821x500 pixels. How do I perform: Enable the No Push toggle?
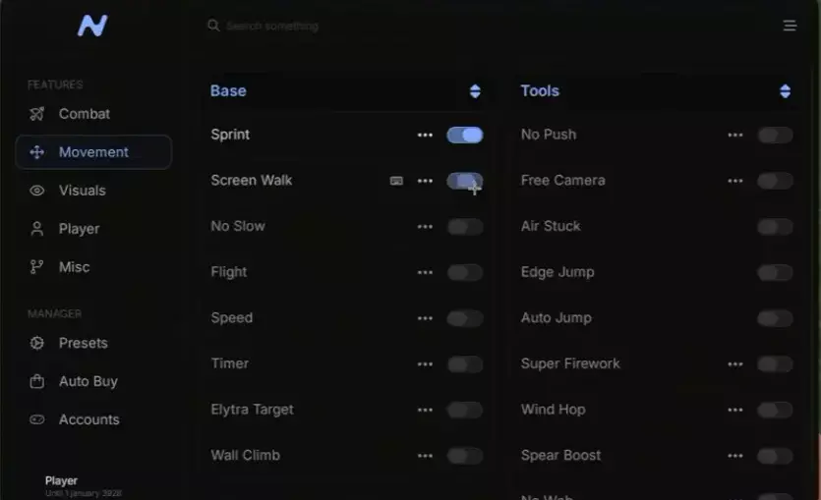[775, 135]
